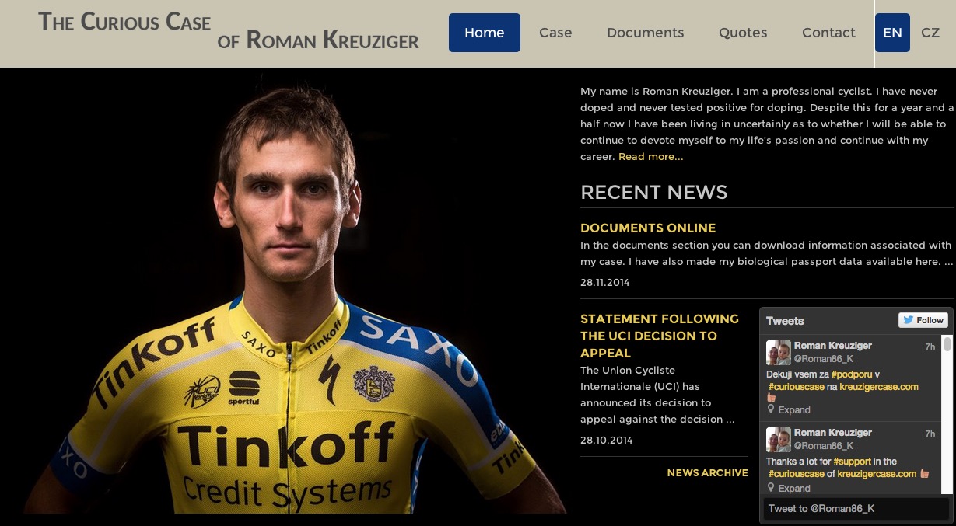Open the NEWS ARCHIVE link

[708, 472]
